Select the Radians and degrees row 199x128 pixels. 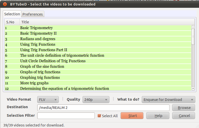(98, 39)
